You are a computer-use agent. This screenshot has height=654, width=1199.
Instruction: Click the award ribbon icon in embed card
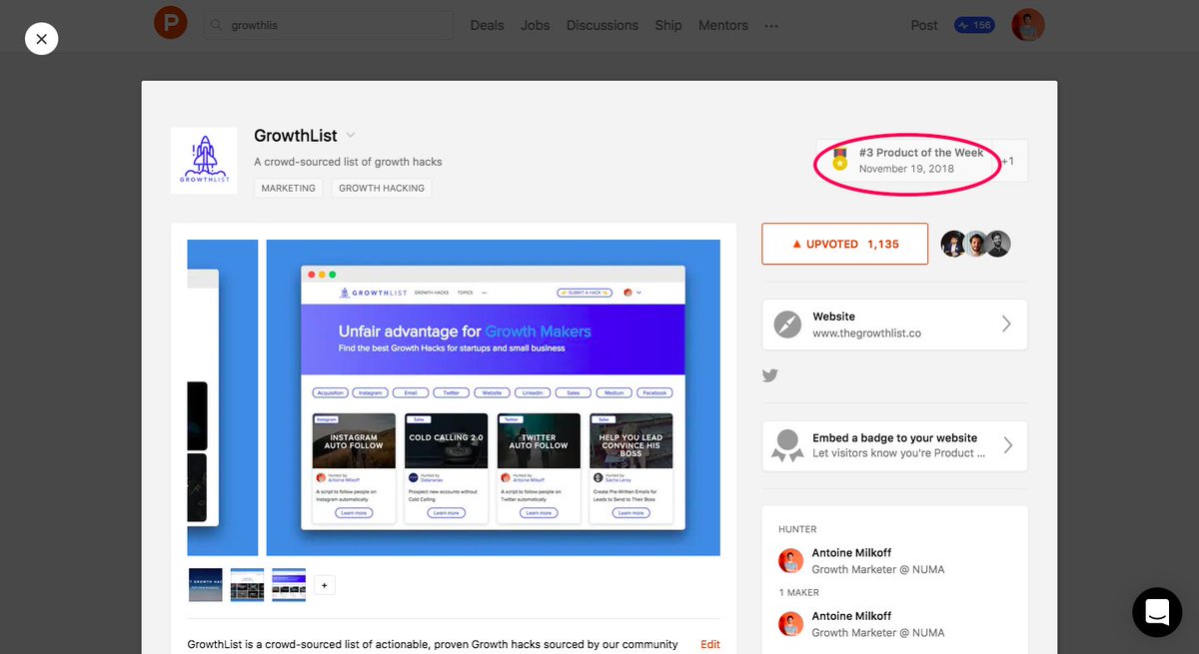[x=788, y=446]
